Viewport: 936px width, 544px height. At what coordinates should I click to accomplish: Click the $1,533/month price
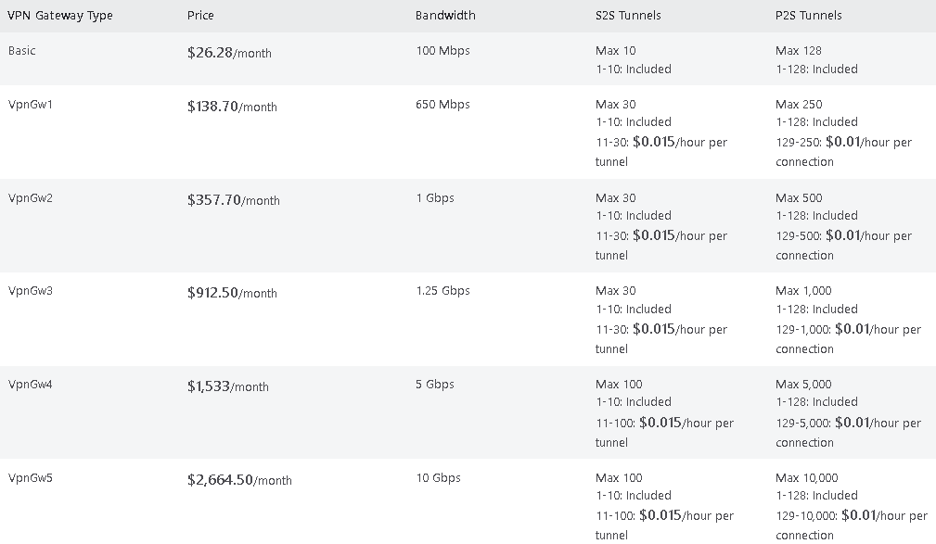(227, 386)
